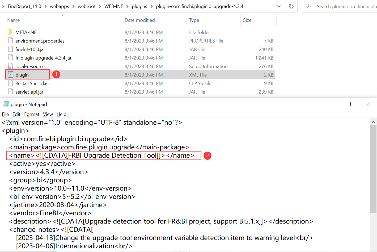This screenshot has width=377, height=252.
Task: Open the Format menu in Notepad
Action: coord(32,114)
